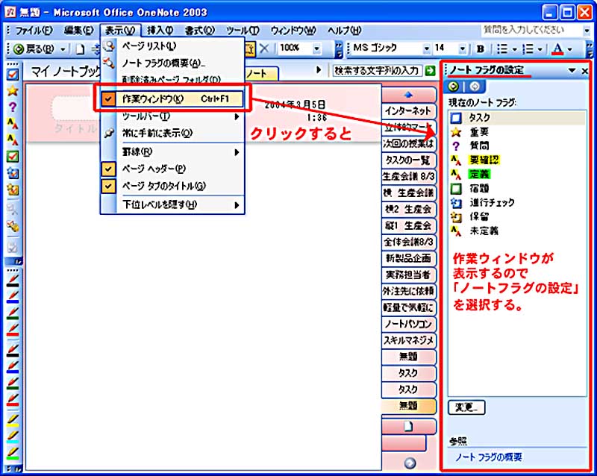Toggle Bold formatting
This screenshot has width=597, height=476.
(x=481, y=48)
